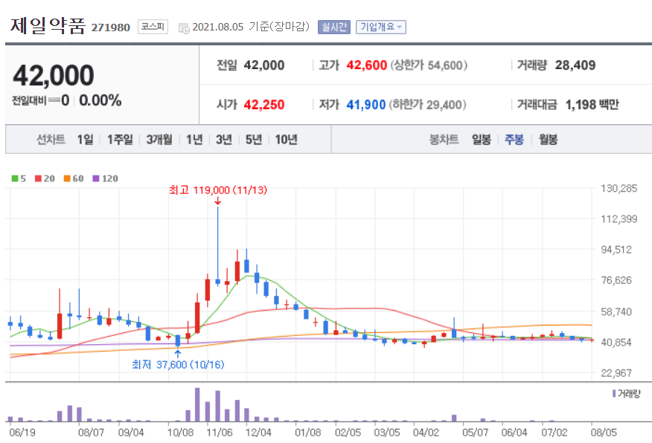The width and height of the screenshot is (652, 443).
Task: Click the 저가 value 41,900
Action: [x=366, y=105]
